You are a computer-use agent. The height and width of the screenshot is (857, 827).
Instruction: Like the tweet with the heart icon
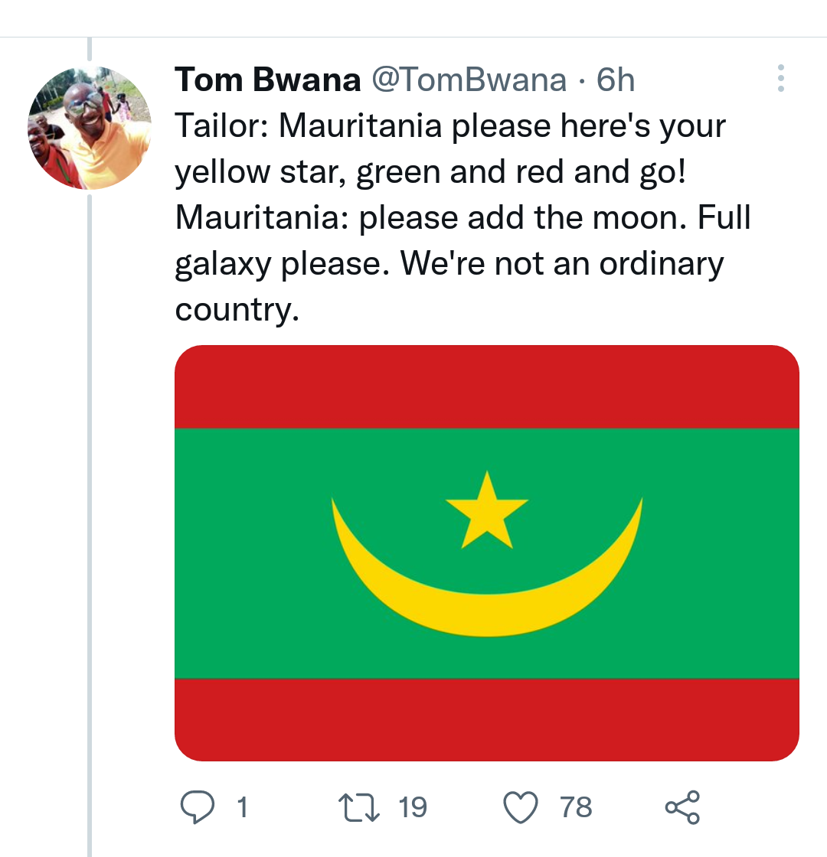pyautogui.click(x=521, y=807)
